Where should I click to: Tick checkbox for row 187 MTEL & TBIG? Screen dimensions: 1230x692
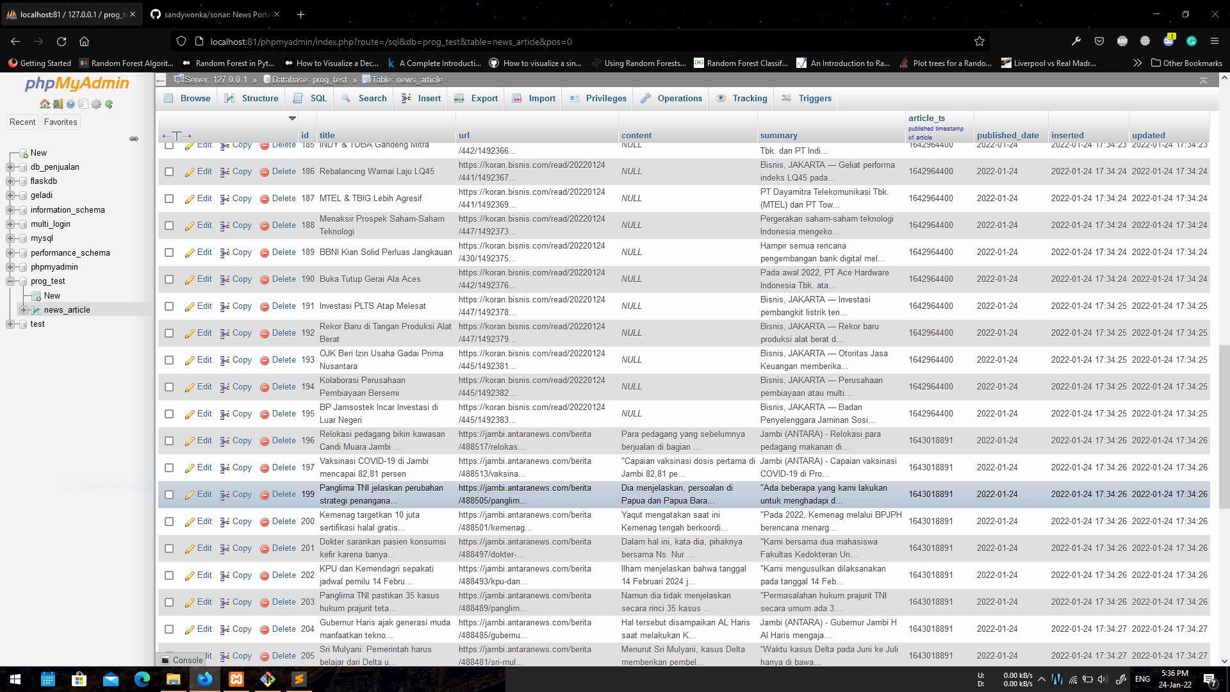(x=169, y=199)
